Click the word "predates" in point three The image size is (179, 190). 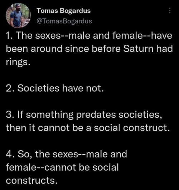96,115
